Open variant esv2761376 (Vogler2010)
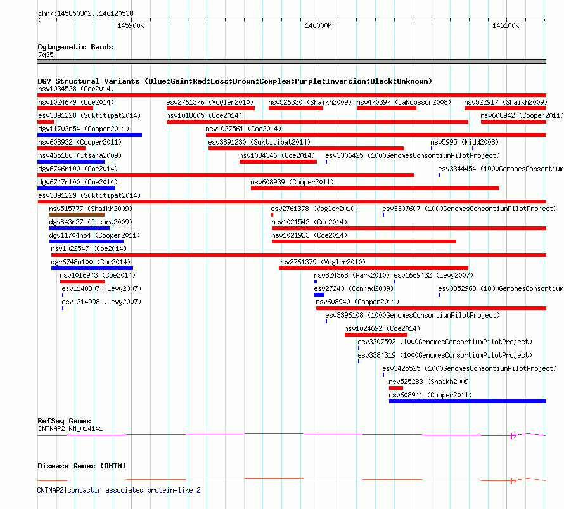The width and height of the screenshot is (564, 509). click(x=210, y=102)
